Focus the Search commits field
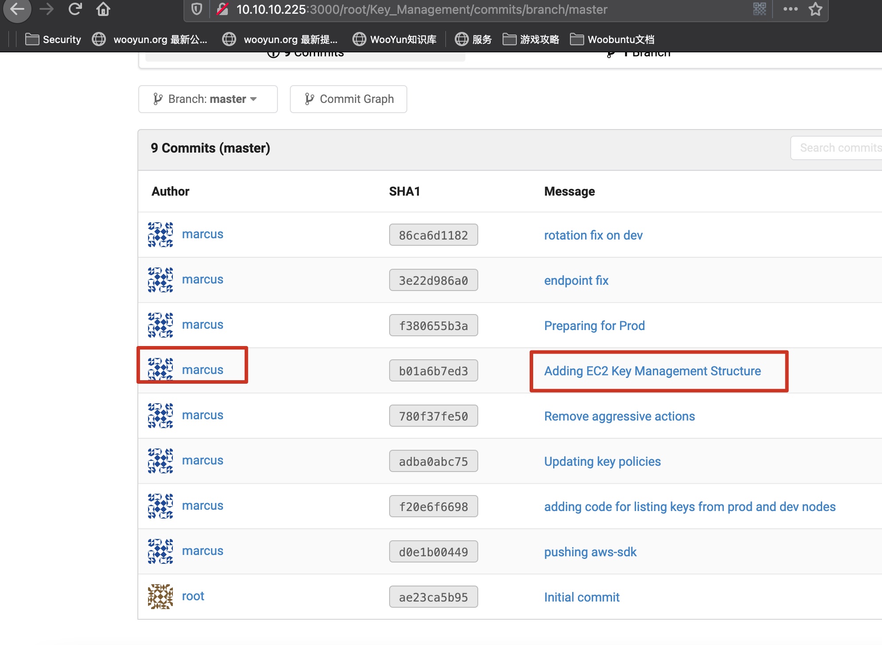The width and height of the screenshot is (882, 645). pyautogui.click(x=838, y=148)
